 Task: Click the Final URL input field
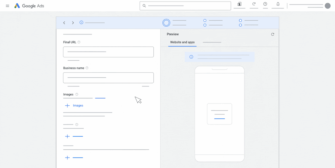[x=108, y=52]
